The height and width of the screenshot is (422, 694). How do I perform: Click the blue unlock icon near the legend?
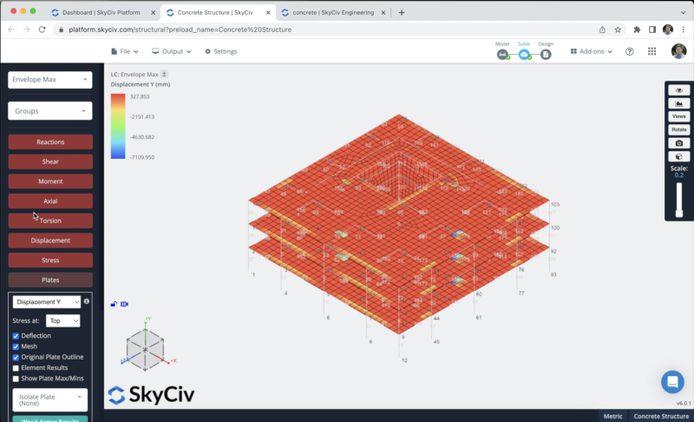pos(114,304)
